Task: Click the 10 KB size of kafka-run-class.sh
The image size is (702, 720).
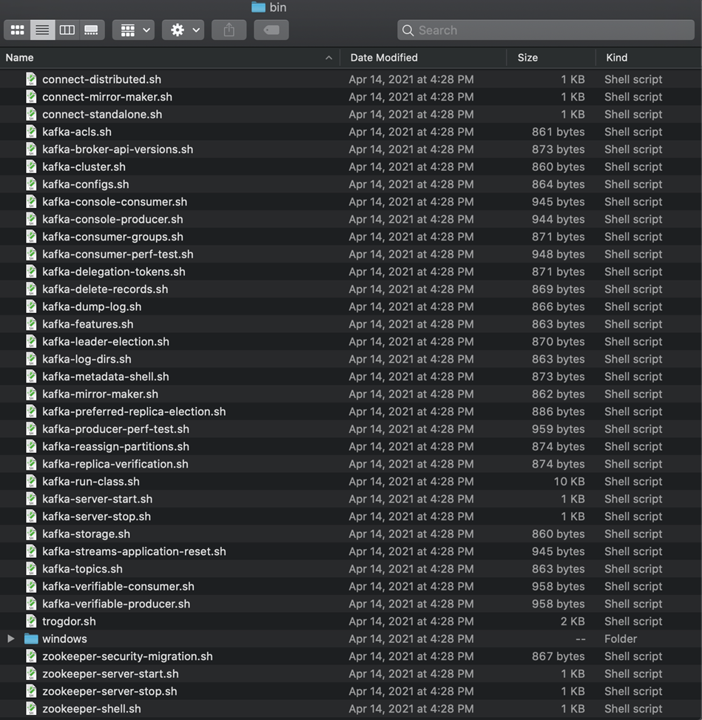Action: click(x=569, y=481)
